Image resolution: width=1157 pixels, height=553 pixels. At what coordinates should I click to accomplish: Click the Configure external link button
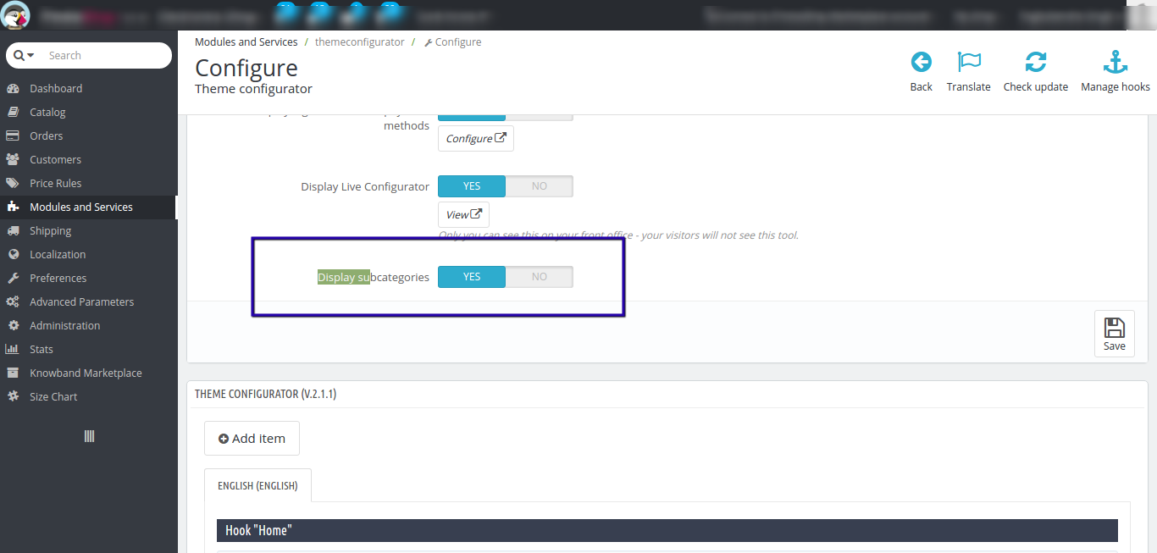[476, 138]
